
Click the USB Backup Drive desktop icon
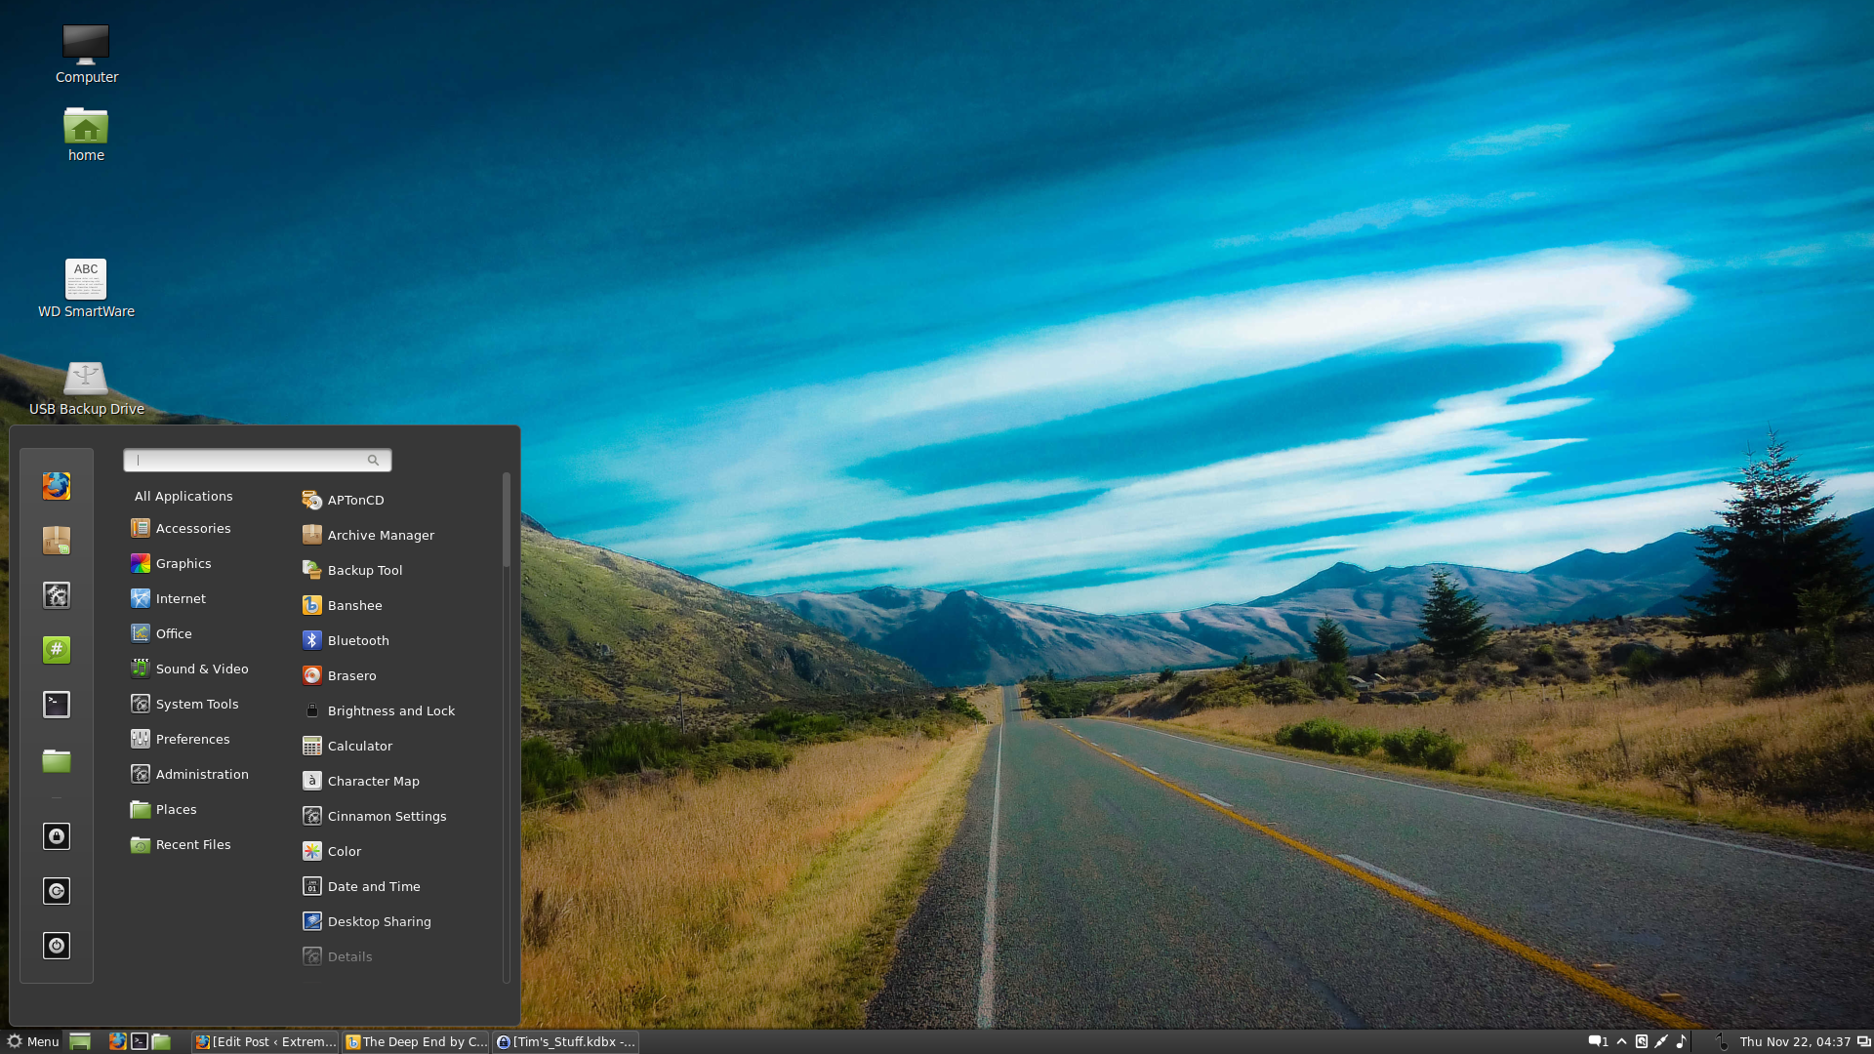(84, 375)
